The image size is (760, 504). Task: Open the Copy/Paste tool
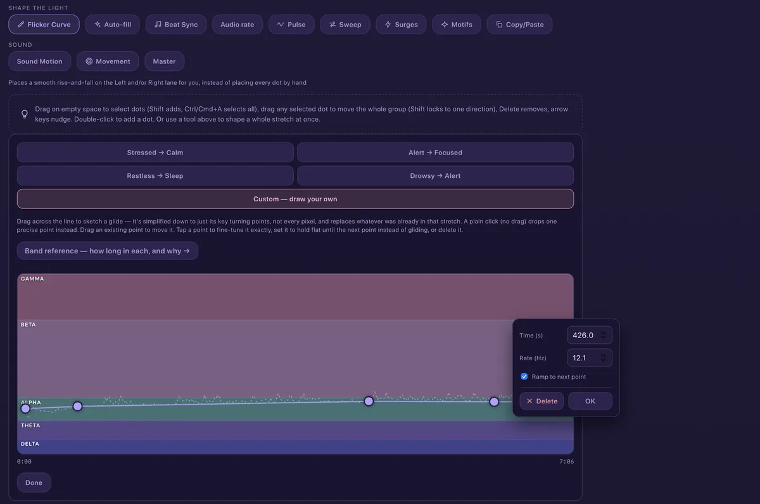(520, 25)
